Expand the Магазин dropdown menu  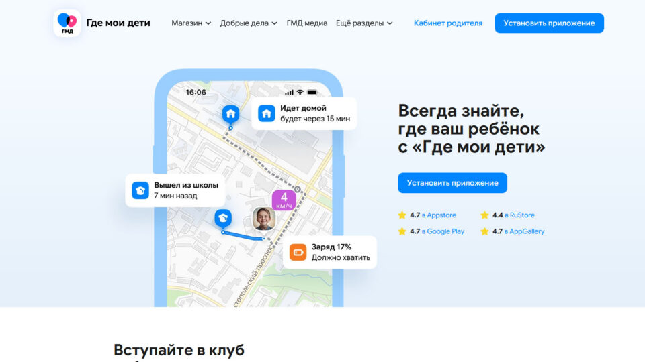[191, 23]
